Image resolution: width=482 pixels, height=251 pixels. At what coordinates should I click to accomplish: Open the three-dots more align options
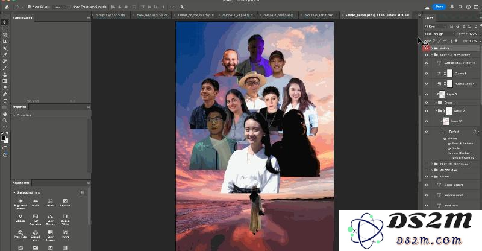pos(172,7)
